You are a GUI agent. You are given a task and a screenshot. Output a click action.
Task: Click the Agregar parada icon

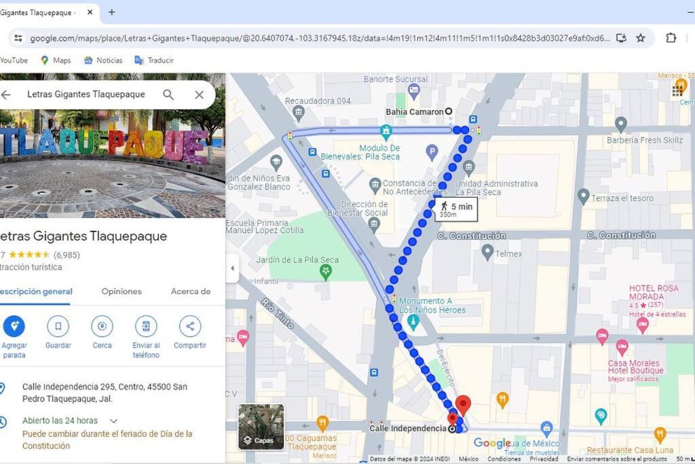point(14,327)
